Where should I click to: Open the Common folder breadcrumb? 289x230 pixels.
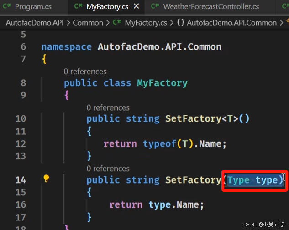88,23
